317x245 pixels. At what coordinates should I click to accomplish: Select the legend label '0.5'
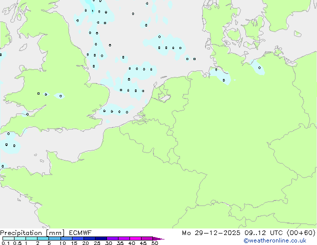17,243
